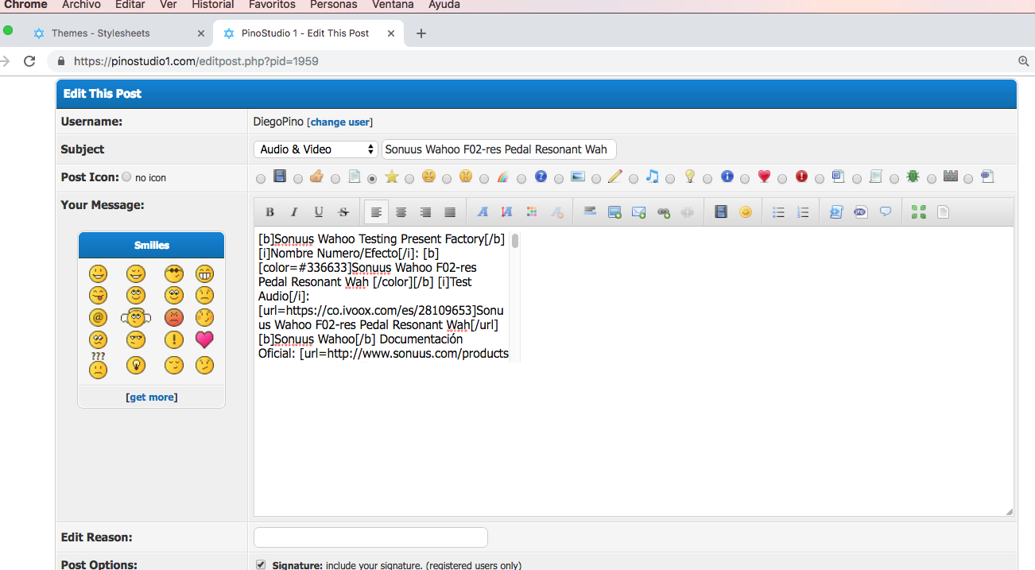Screen dimensions: 1035x570
Task: Open the Editar menu
Action: [x=130, y=5]
